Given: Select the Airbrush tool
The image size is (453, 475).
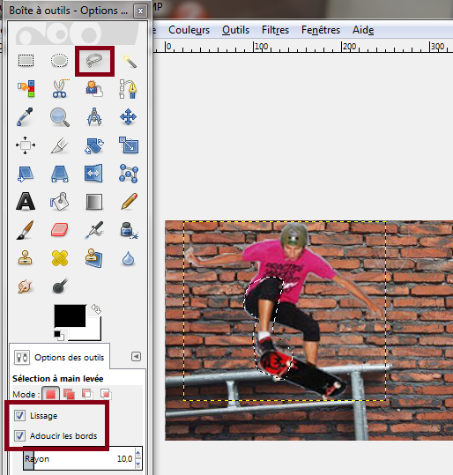Looking at the screenshot, I should tap(94, 230).
